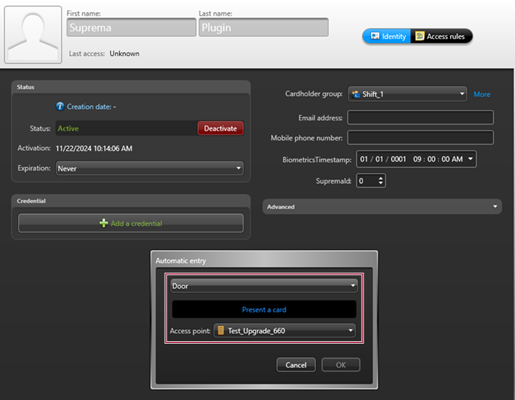Click the Mobile phone number field
The image size is (515, 400).
click(x=420, y=138)
